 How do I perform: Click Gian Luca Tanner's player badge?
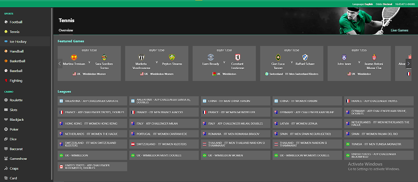coord(278,57)
